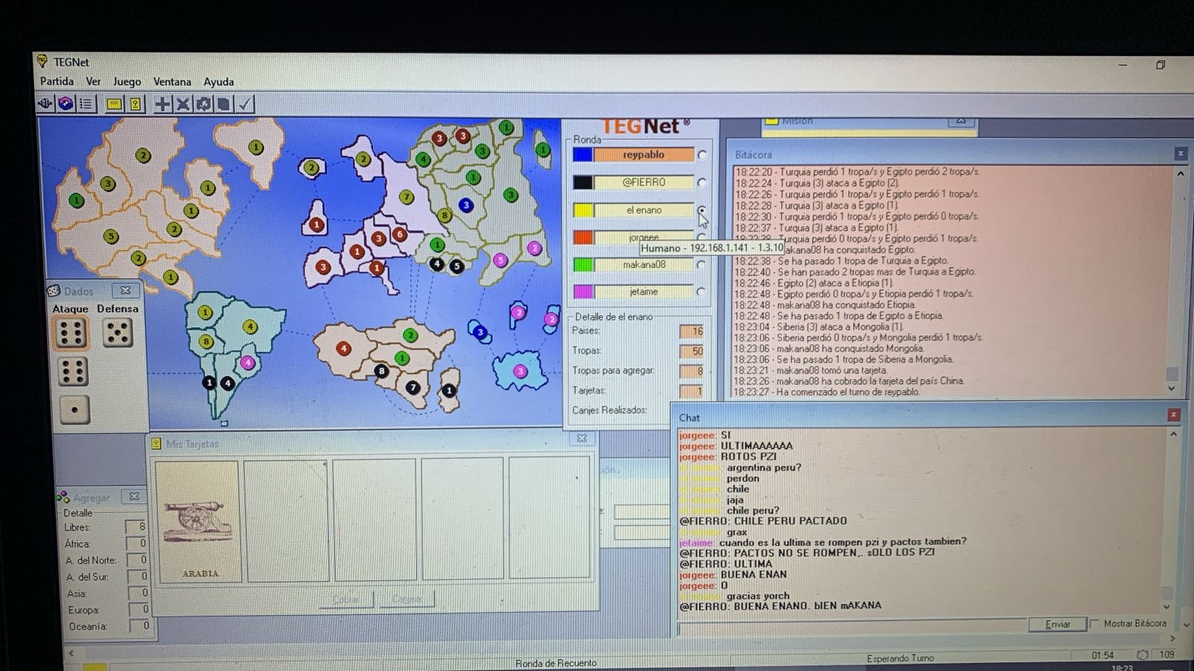Close the Bitácora panel
This screenshot has height=671, width=1194.
point(1181,154)
